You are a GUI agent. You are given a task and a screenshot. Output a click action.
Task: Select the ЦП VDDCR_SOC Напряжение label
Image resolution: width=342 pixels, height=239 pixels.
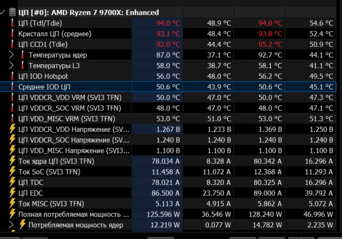coord(74,140)
